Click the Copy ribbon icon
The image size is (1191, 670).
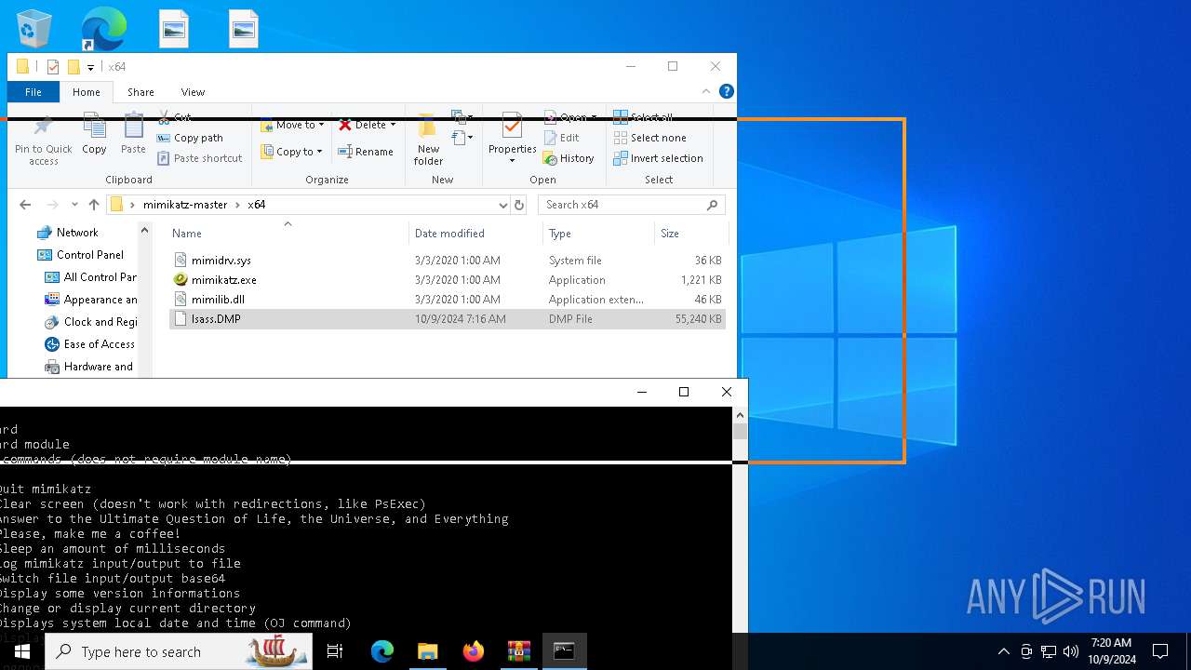[x=94, y=133]
